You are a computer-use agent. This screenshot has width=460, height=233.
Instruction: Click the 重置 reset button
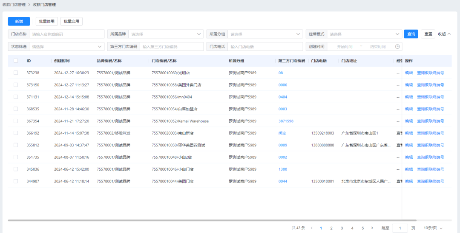(428, 34)
